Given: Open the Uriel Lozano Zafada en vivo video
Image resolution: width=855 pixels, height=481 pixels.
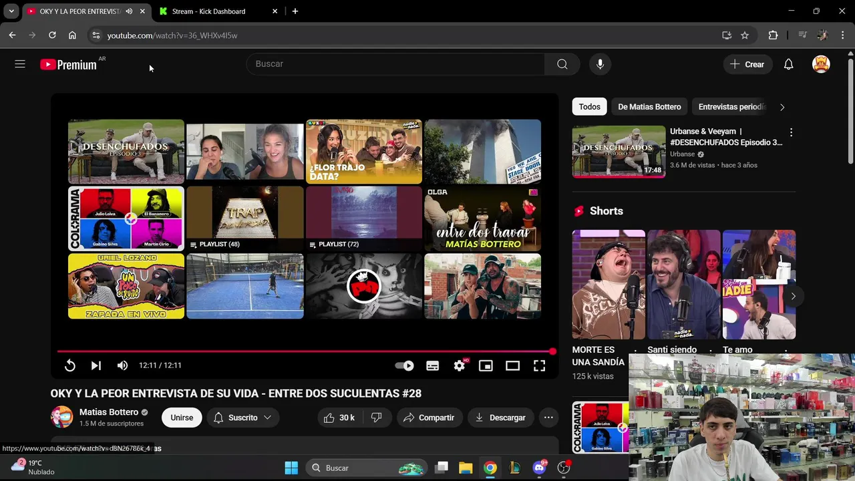Looking at the screenshot, I should pyautogui.click(x=126, y=286).
